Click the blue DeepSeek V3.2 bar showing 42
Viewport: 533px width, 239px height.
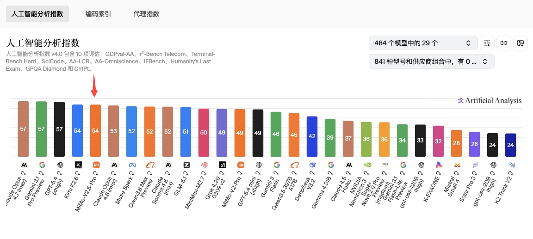[312, 137]
